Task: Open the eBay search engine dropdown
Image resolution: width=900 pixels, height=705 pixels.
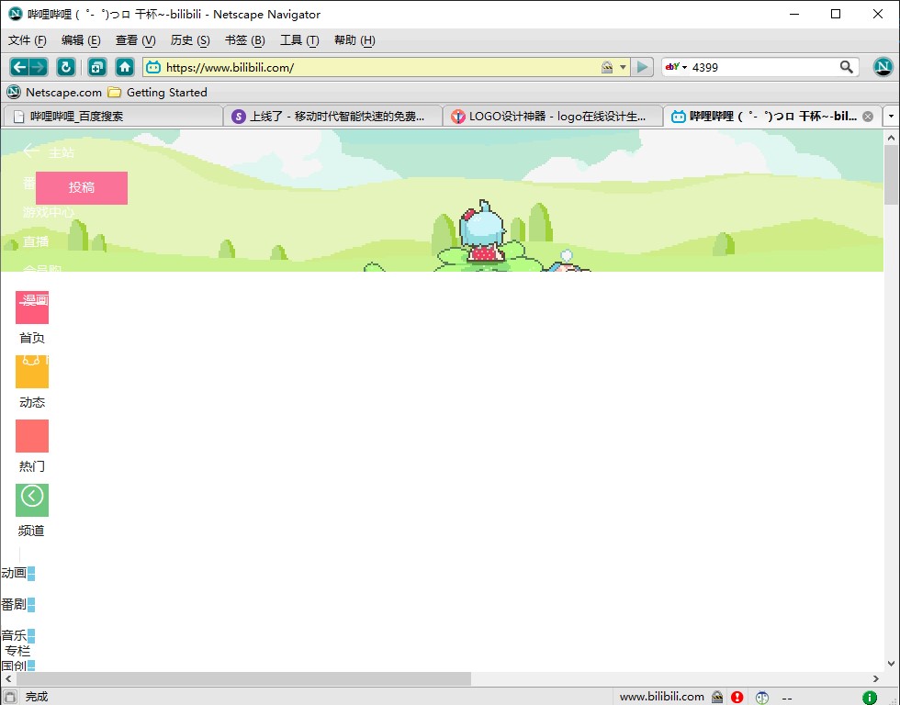Action: (676, 67)
